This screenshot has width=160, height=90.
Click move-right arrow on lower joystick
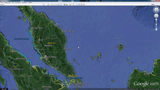[157, 16]
